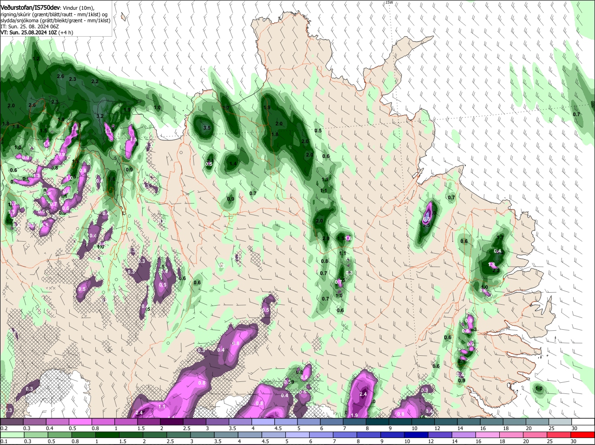This screenshot has width=595, height=445.
Task: Pick the light grey 25 swatch on the upper scale
Action: (x=561, y=421)
